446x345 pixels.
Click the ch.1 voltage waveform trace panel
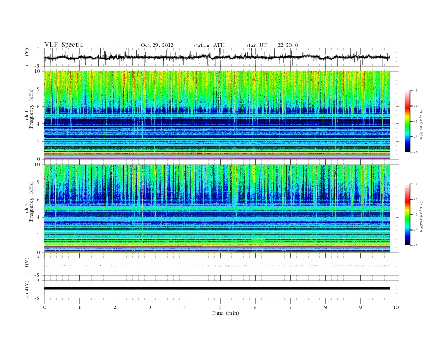(x=221, y=57)
